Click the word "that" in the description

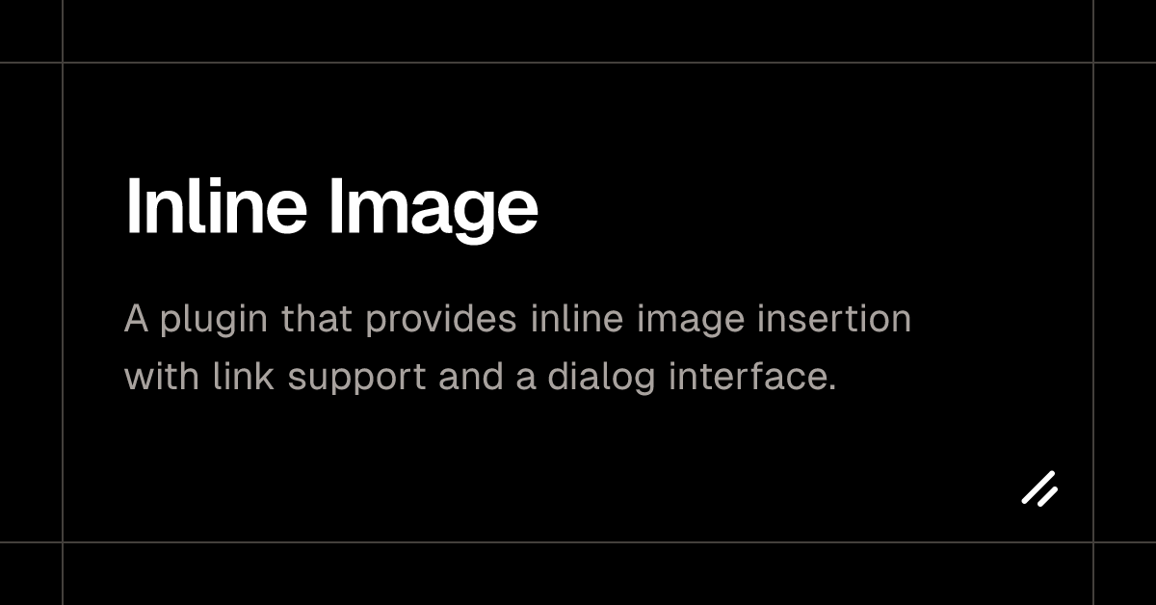click(317, 319)
